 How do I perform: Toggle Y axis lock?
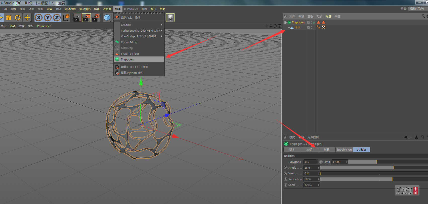48,18
